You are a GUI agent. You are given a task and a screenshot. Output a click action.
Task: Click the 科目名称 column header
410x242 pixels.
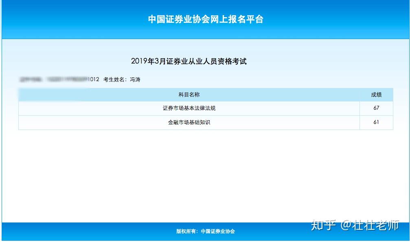pos(189,95)
